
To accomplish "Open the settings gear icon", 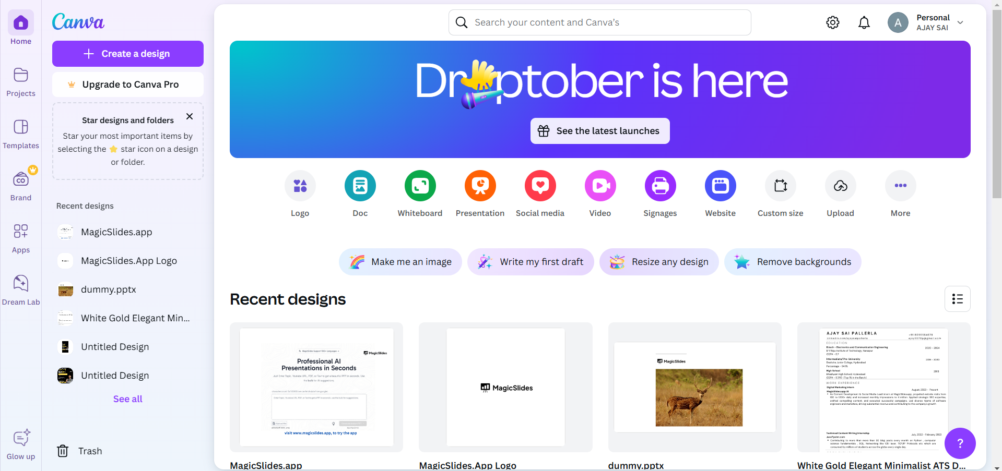I will pos(833,22).
